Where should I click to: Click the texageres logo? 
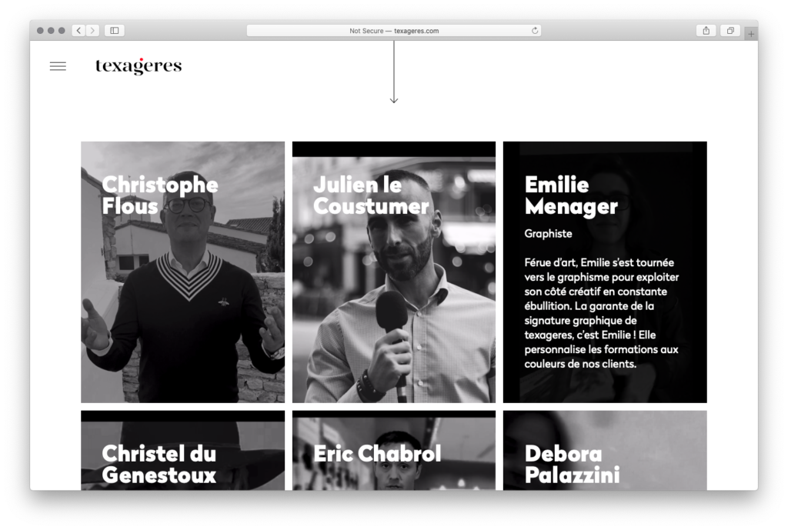pyautogui.click(x=139, y=66)
